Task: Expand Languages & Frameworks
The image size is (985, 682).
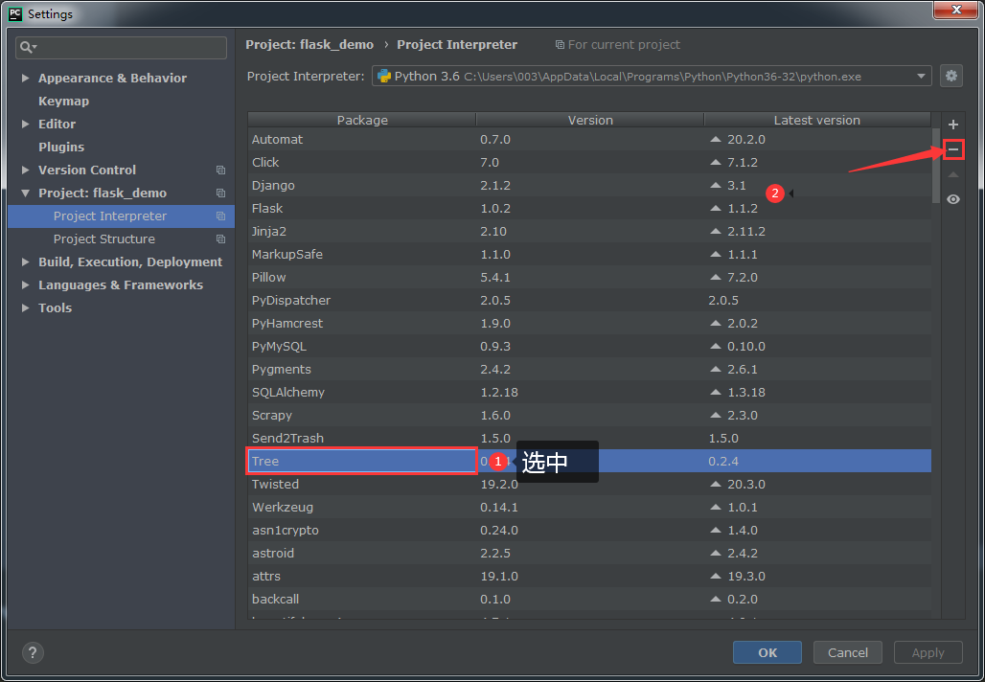Action: 25,284
